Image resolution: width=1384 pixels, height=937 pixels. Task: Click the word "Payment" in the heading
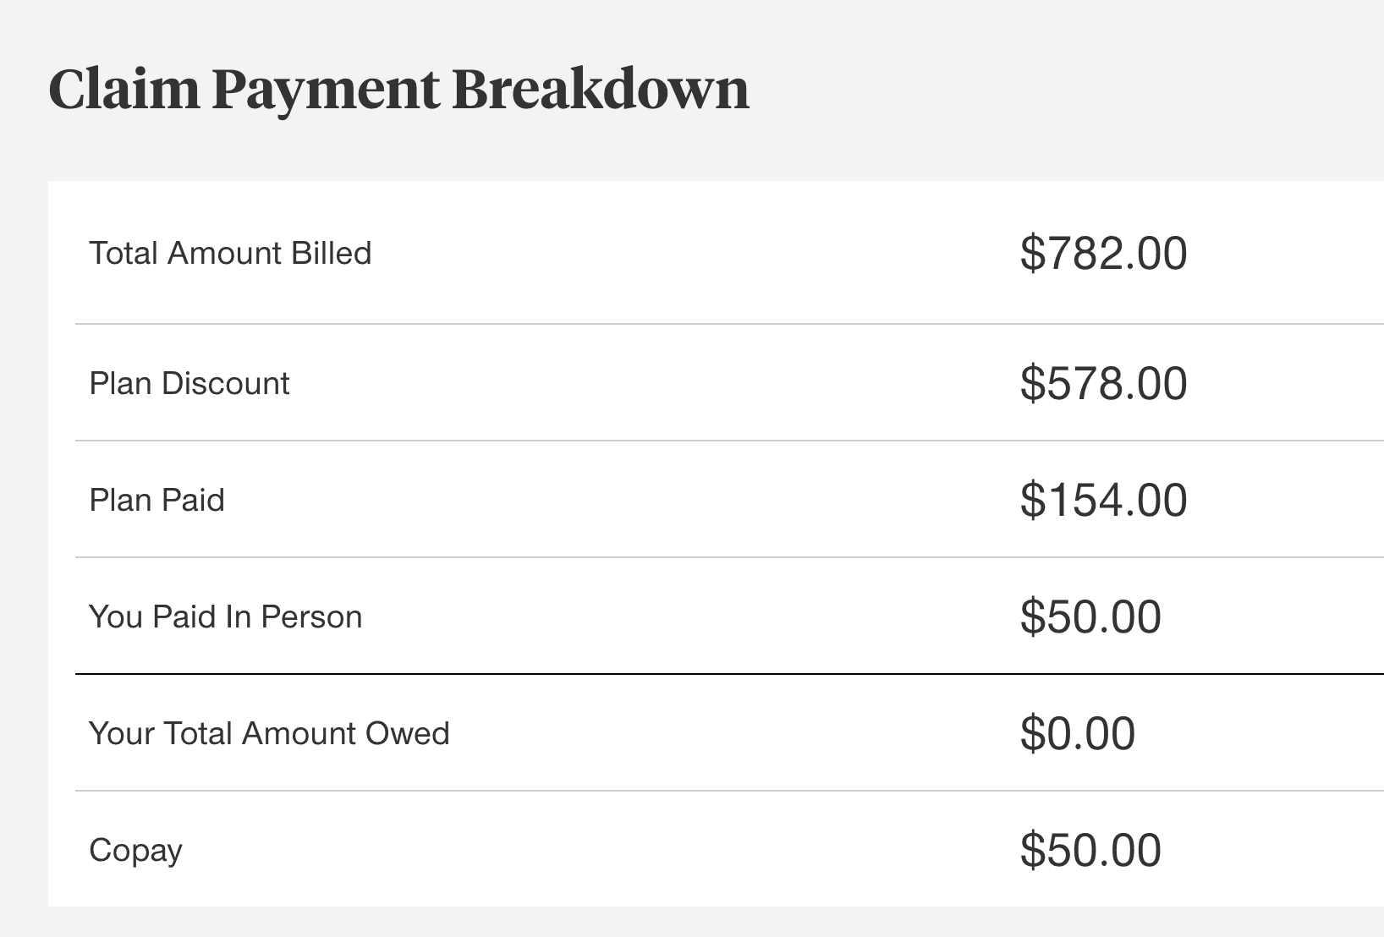326,89
